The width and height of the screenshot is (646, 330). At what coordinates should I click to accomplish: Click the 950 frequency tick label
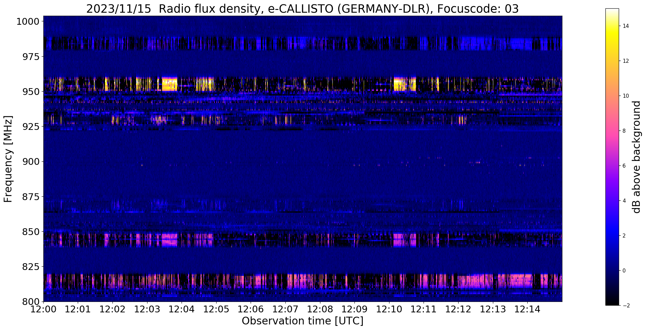pyautogui.click(x=31, y=92)
